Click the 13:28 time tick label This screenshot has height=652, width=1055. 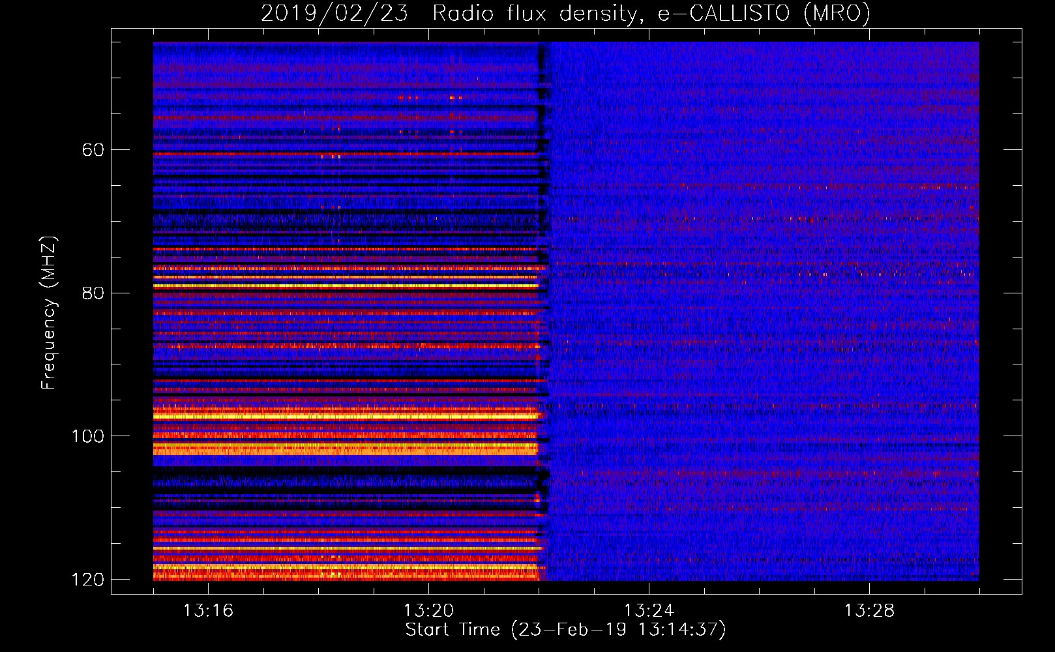[869, 610]
